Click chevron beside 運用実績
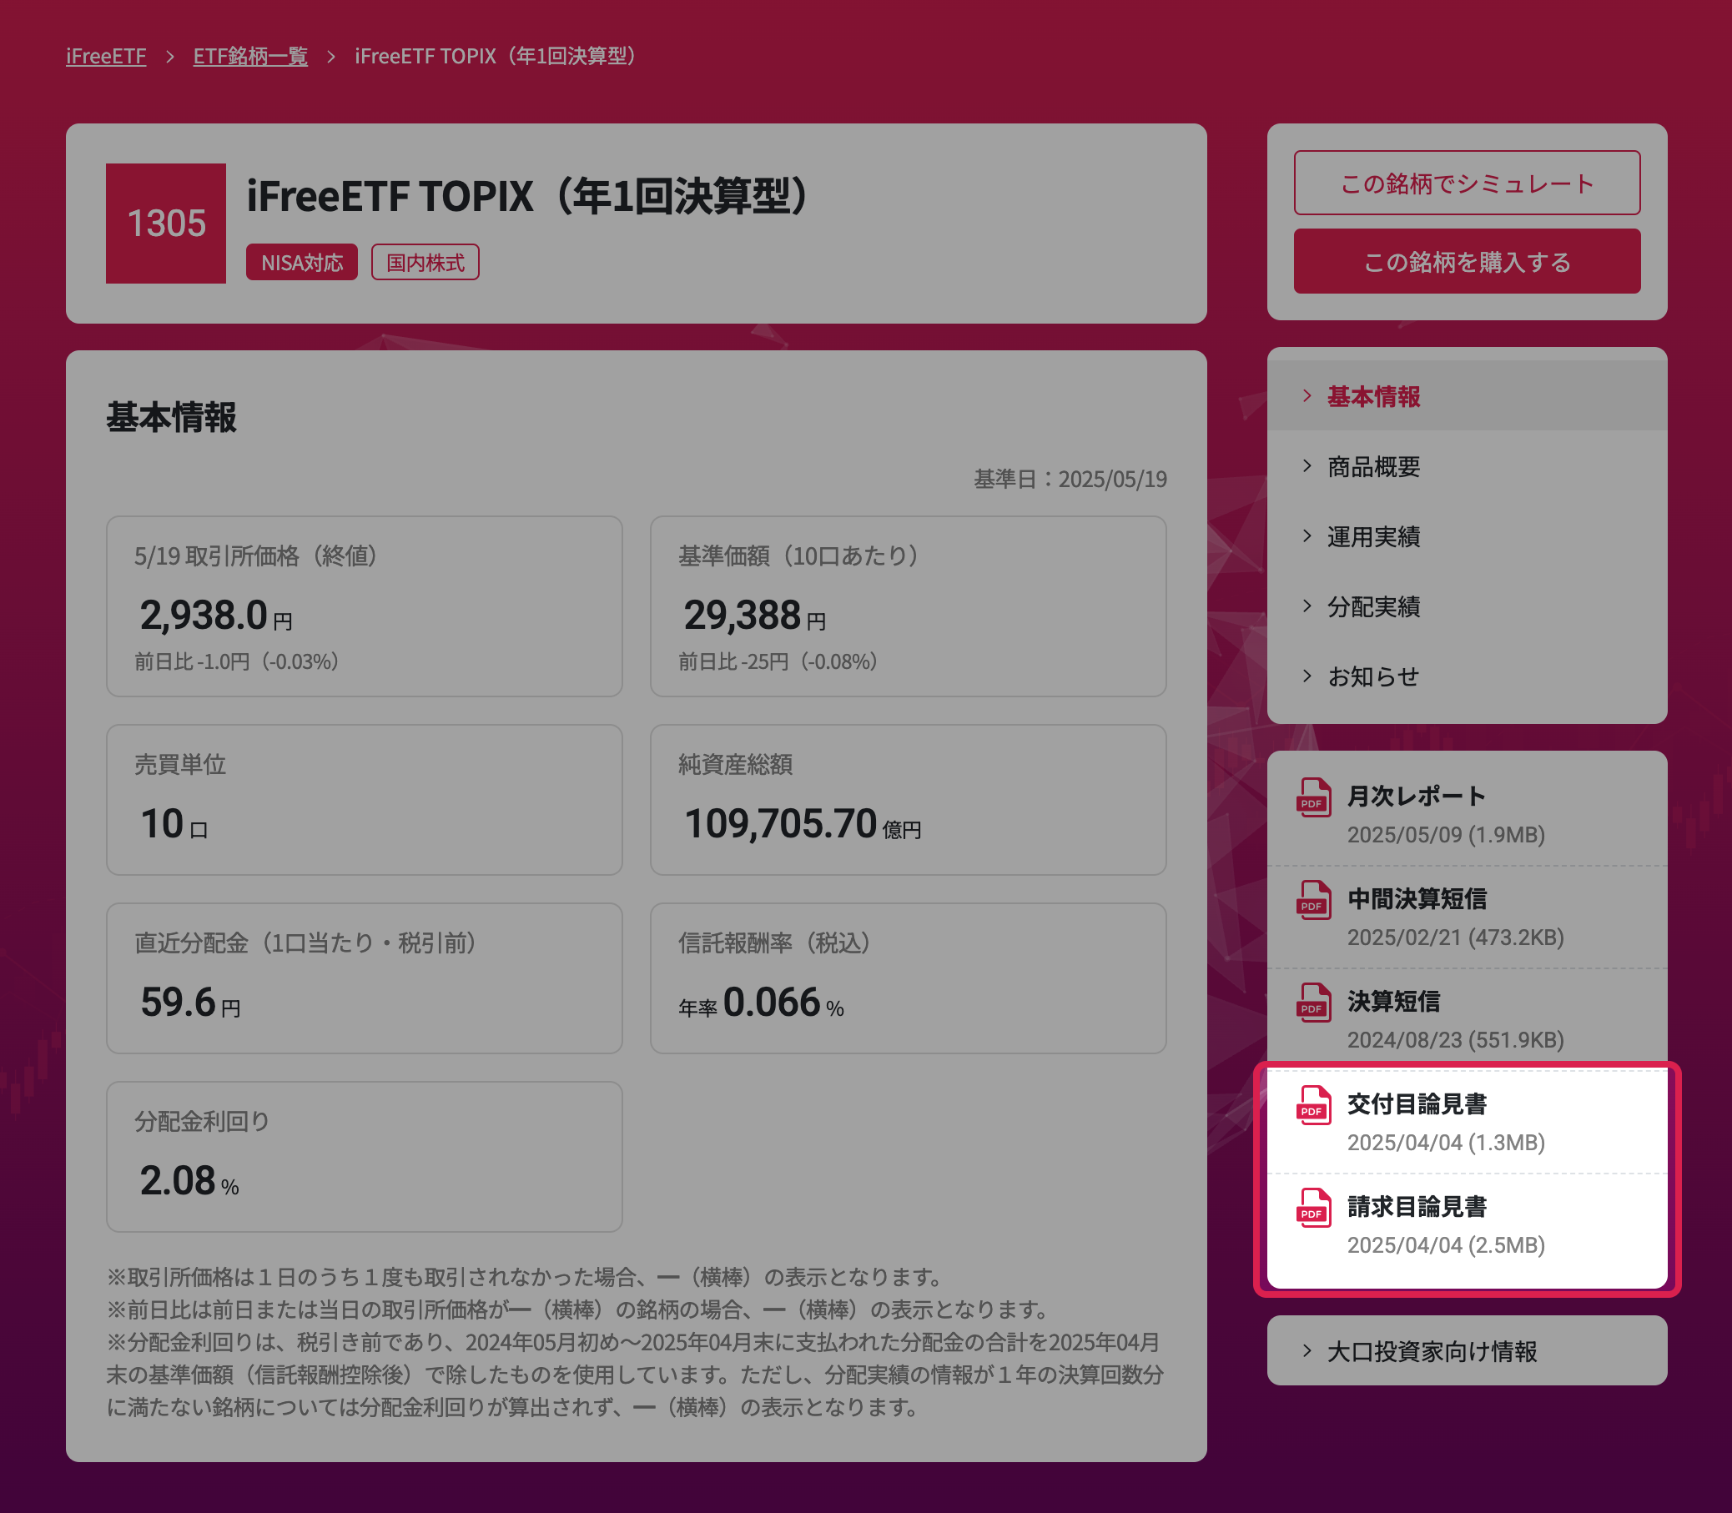Image resolution: width=1732 pixels, height=1513 pixels. [x=1307, y=535]
